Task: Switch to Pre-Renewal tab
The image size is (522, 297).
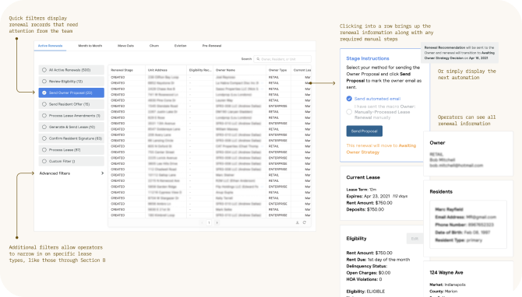Action: [x=212, y=46]
